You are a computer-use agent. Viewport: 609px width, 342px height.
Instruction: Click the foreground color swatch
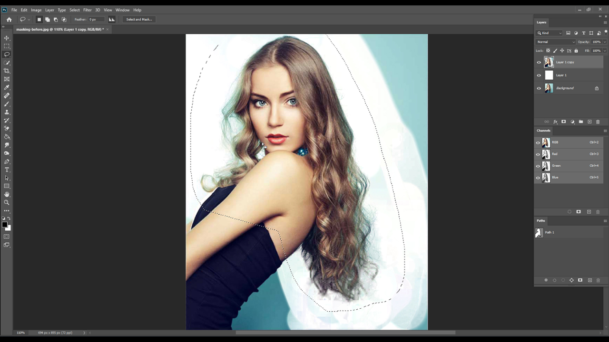(4, 225)
